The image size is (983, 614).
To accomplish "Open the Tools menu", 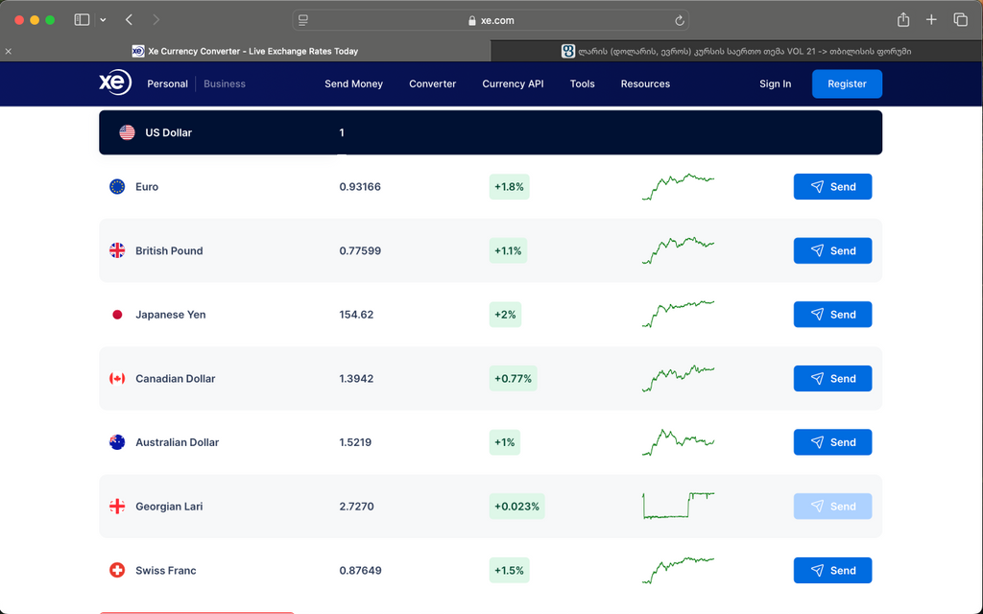I will point(583,84).
